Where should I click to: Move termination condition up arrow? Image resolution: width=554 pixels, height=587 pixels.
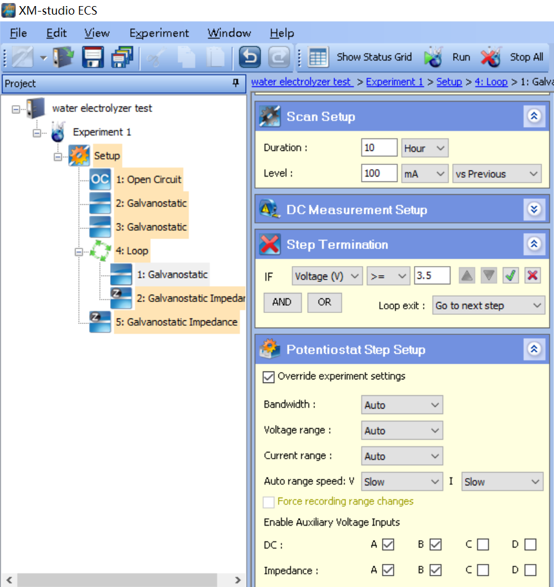tap(466, 276)
